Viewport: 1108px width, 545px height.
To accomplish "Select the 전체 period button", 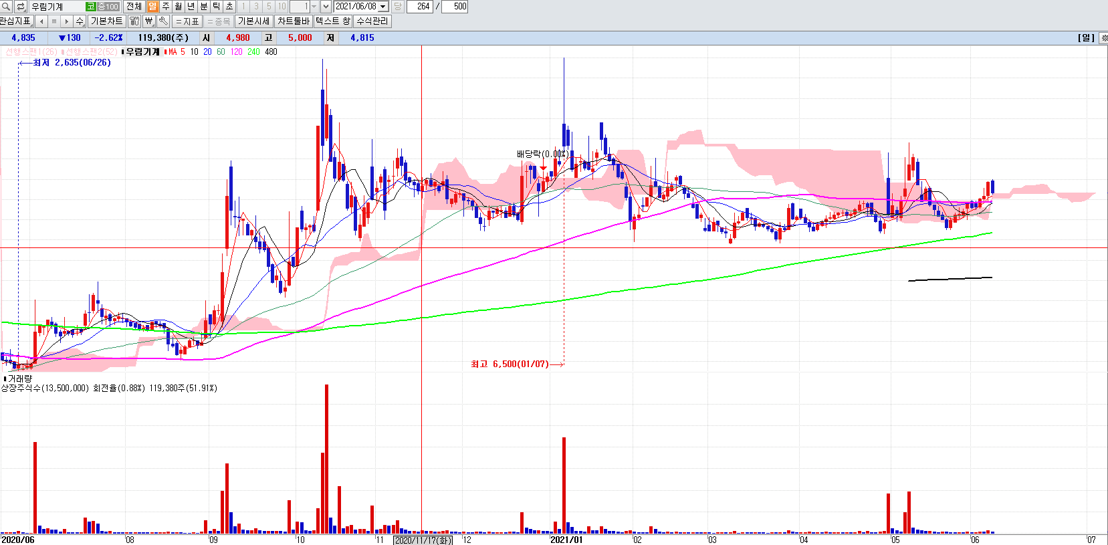I will tap(134, 7).
